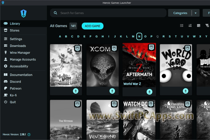The height and width of the screenshot is (140, 210).
Task: Click the World War Z title text
Action: point(132,84)
